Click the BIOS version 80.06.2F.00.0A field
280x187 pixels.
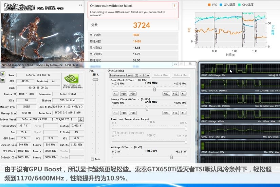pos(38,87)
